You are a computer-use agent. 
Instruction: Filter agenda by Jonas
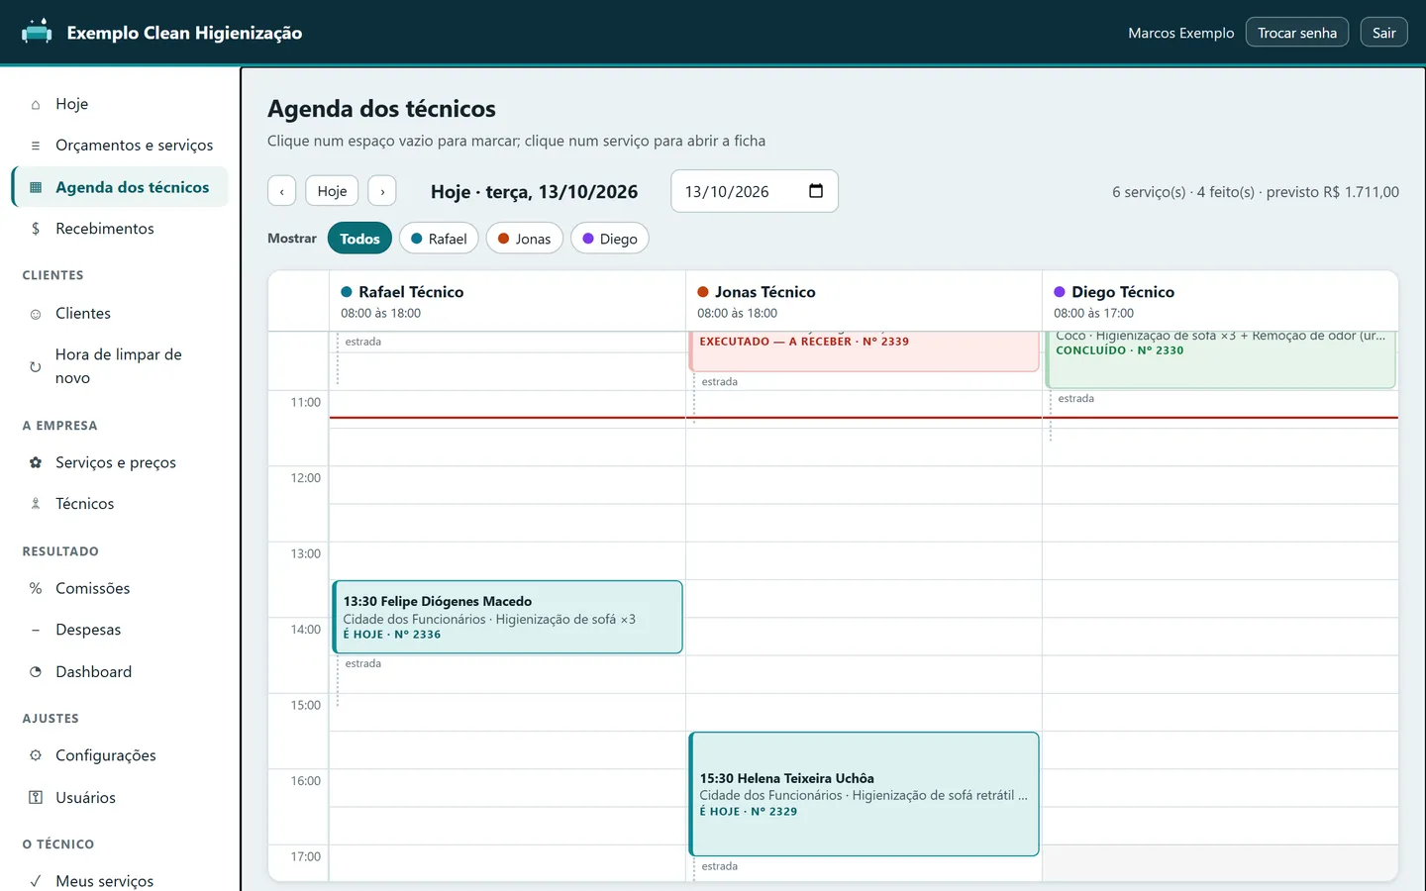[525, 239]
